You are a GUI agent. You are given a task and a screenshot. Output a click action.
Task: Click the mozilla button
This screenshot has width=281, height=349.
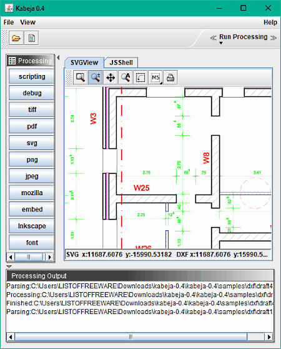(32, 193)
